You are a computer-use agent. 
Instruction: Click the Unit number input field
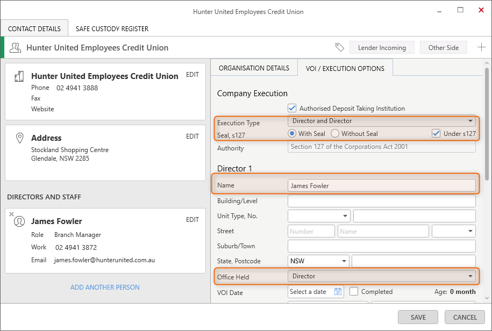pos(415,216)
